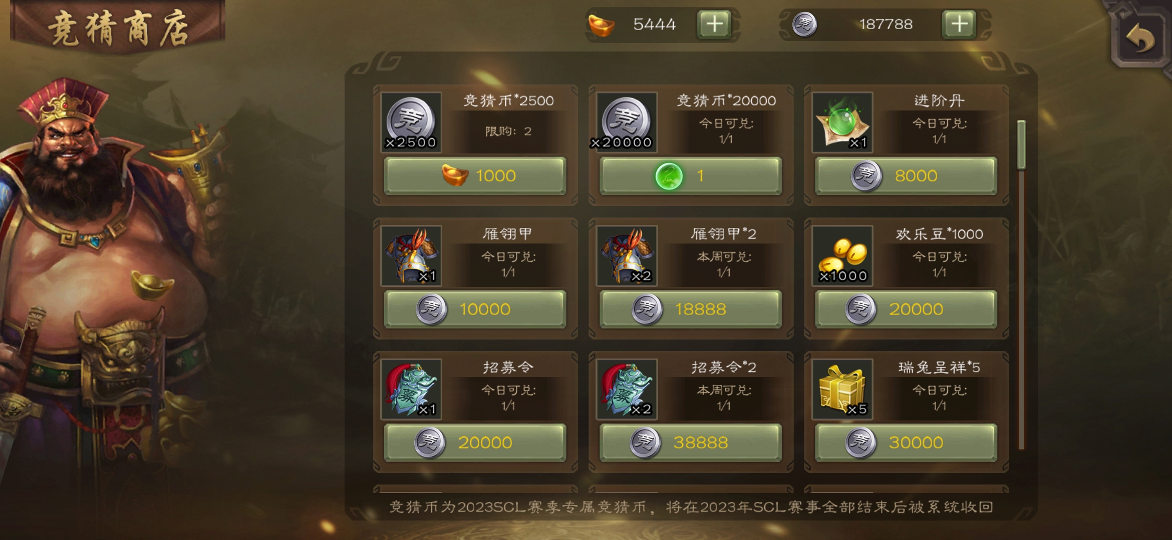This screenshot has height=540, width=1172.
Task: Open the 竞猜币*2500 item icon
Action: point(411,122)
